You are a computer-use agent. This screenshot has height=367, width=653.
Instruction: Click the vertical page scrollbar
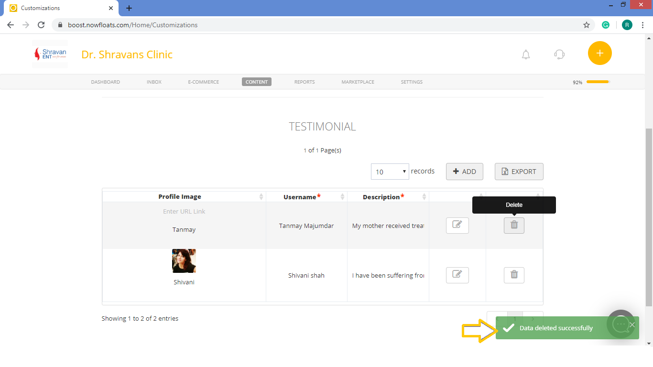point(649,217)
